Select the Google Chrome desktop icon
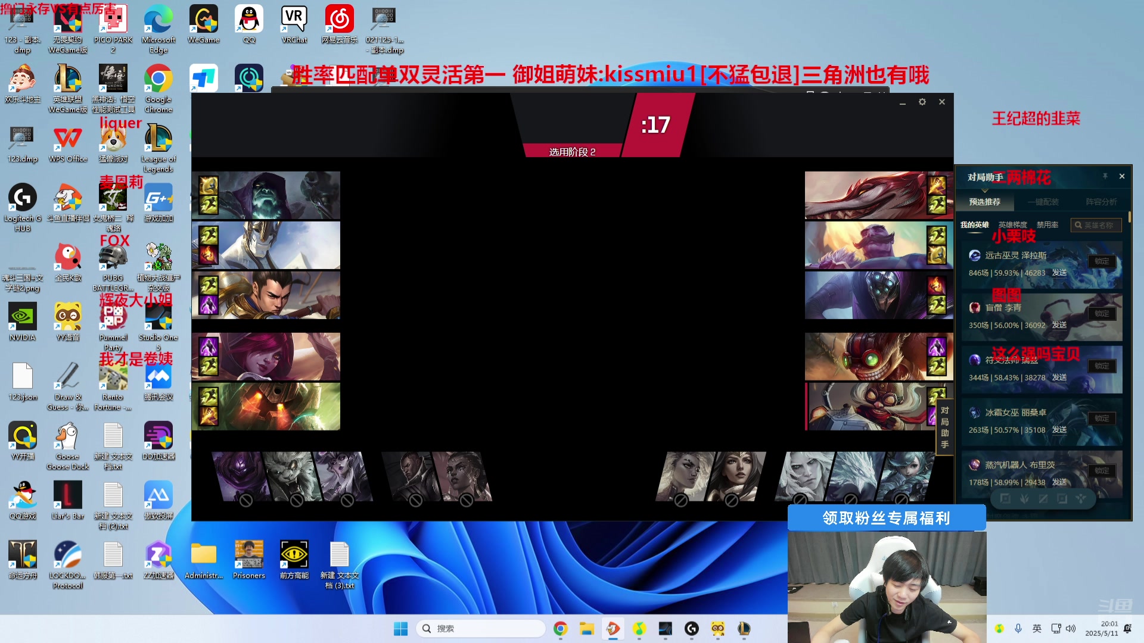 click(x=158, y=88)
